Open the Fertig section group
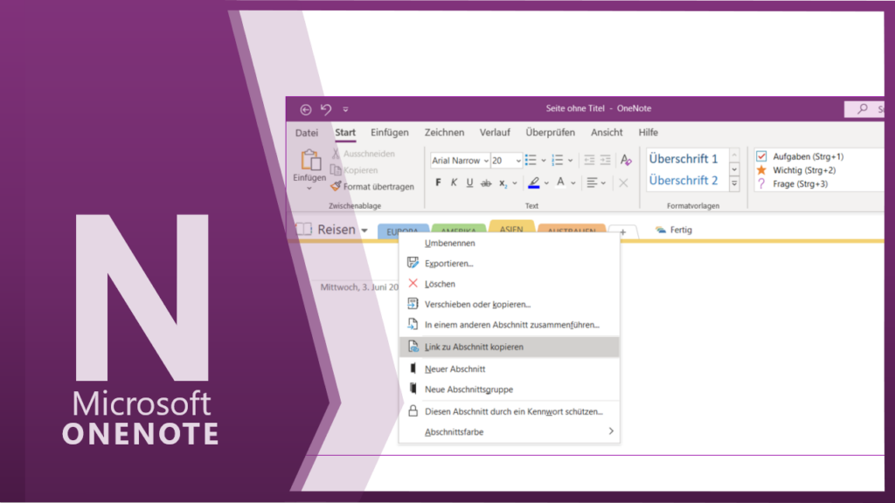The height and width of the screenshot is (503, 895). pyautogui.click(x=674, y=230)
